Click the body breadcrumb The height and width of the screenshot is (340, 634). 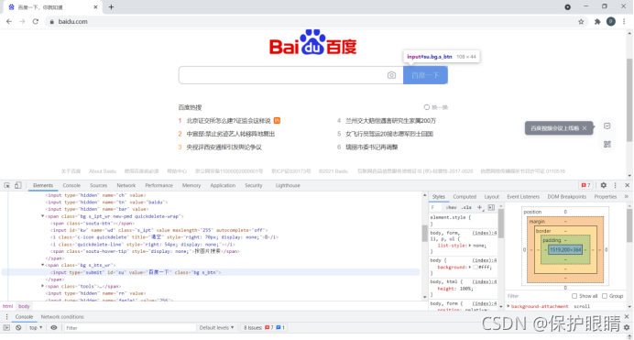(x=24, y=306)
